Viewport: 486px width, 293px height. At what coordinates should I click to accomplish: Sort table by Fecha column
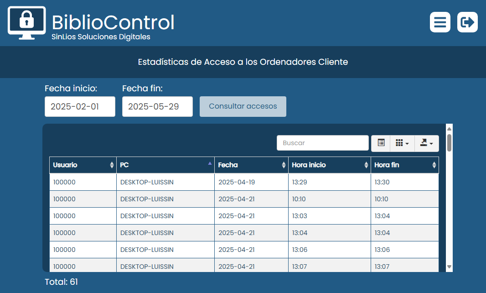251,165
